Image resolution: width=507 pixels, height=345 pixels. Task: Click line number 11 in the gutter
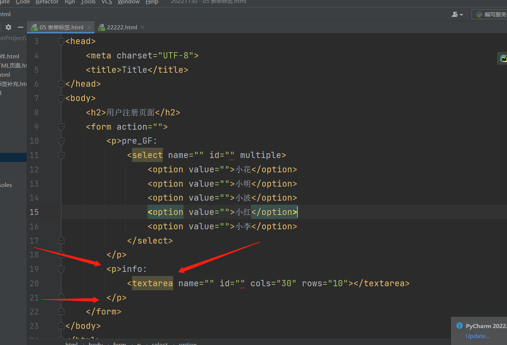point(34,155)
